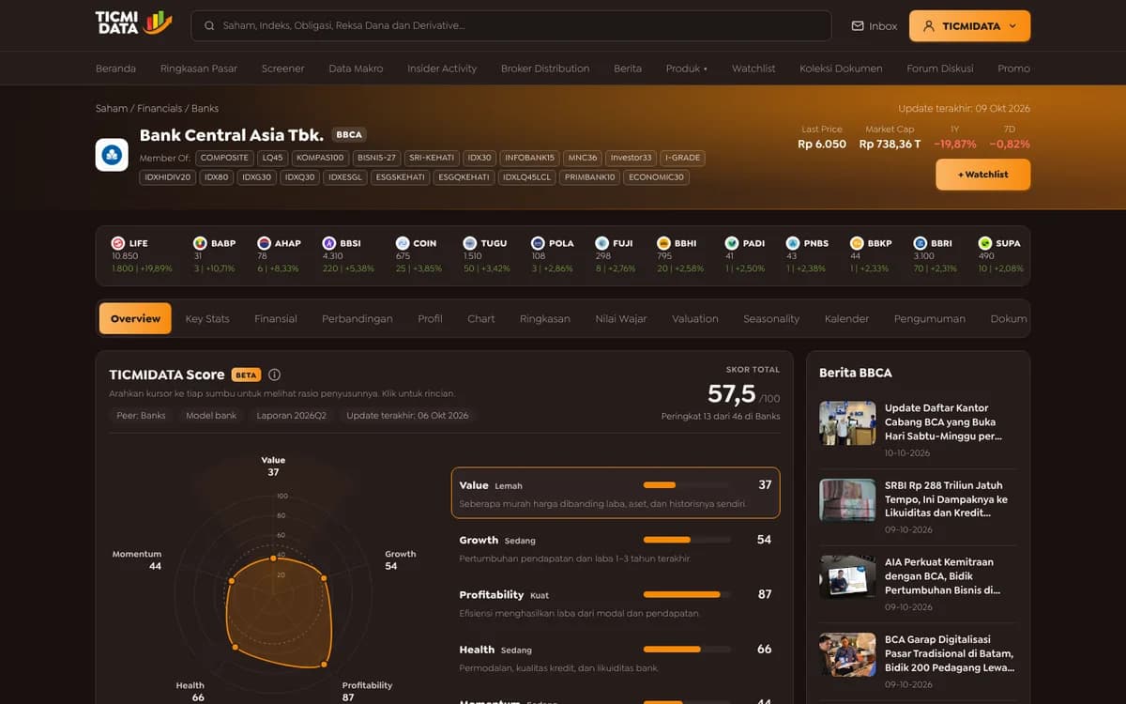Open the LIFE ticker in the movers strip
The image size is (1126, 704).
[142, 255]
